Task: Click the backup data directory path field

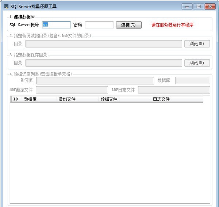Action: (104, 44)
